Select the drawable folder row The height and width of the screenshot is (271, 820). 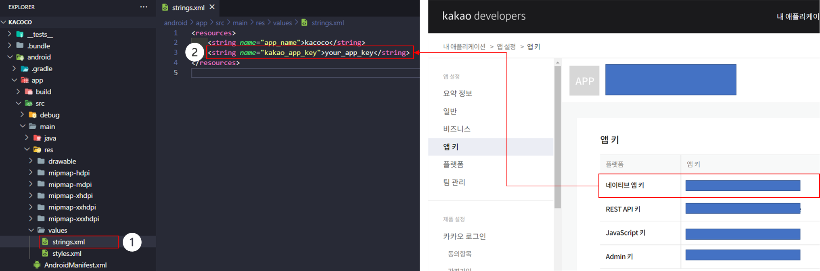pos(78,161)
